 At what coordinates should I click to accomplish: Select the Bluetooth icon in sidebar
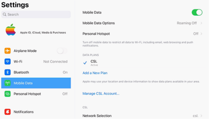(x=7, y=72)
